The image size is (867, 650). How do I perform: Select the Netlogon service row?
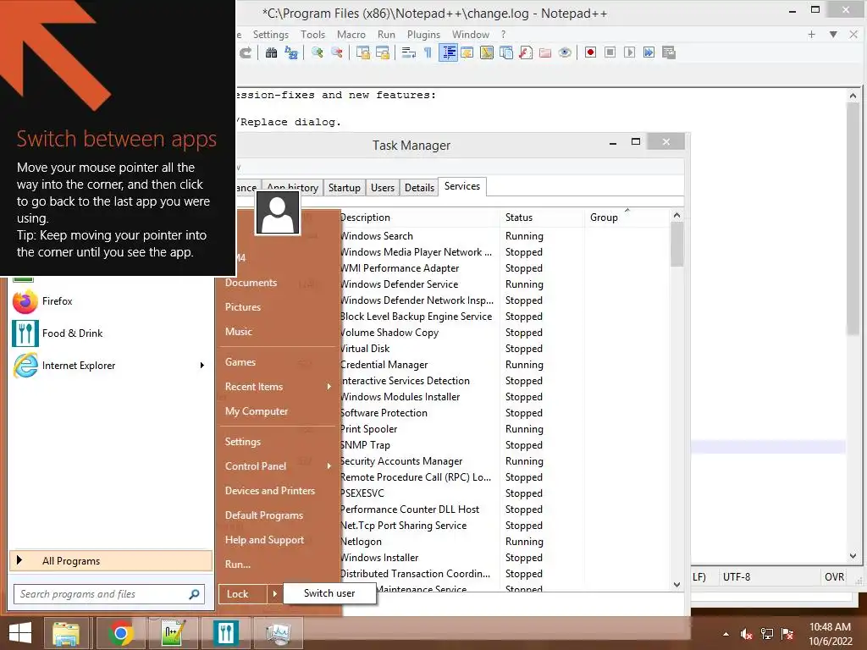[505, 542]
